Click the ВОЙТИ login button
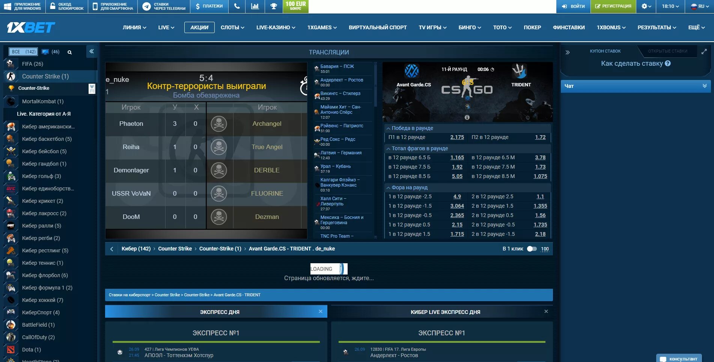Viewport: 714px width, 362px height. coord(573,6)
